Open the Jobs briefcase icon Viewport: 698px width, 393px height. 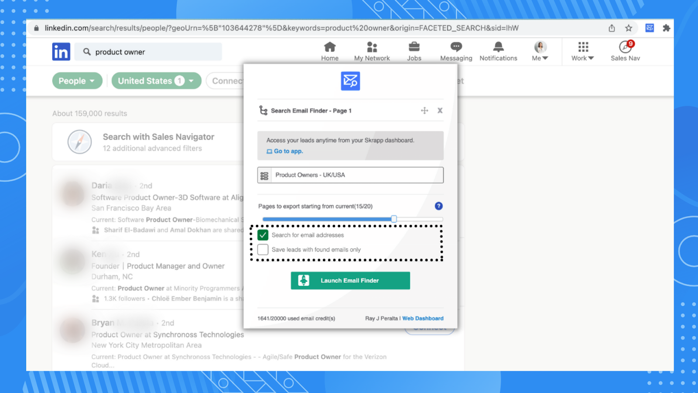point(414,47)
